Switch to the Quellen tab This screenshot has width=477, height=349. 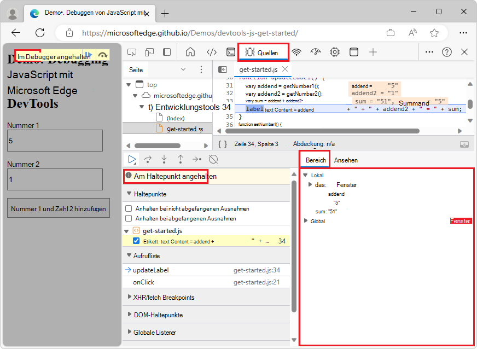click(x=262, y=53)
